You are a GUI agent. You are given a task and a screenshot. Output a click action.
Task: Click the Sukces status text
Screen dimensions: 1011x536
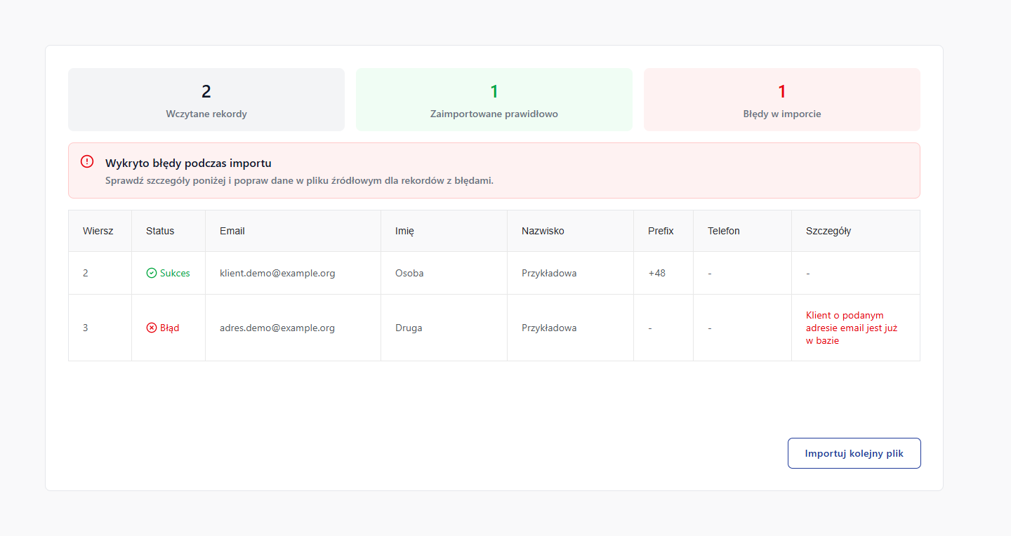tap(175, 273)
